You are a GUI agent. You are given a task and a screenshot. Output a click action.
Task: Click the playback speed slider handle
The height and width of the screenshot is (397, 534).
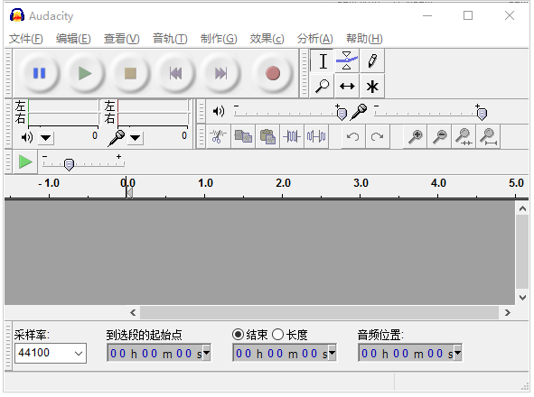pos(70,164)
